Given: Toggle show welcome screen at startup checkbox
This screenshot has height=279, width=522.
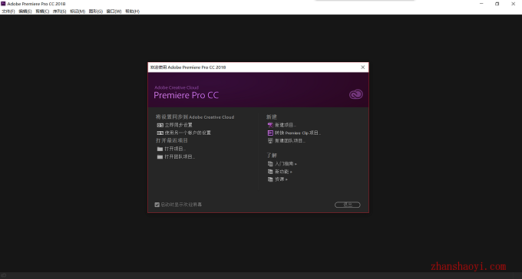Looking at the screenshot, I should 157,205.
